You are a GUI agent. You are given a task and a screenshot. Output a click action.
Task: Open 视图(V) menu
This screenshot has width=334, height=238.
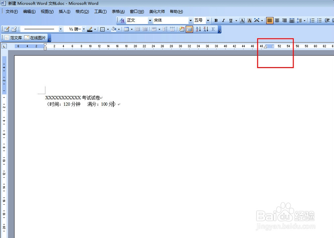point(47,11)
